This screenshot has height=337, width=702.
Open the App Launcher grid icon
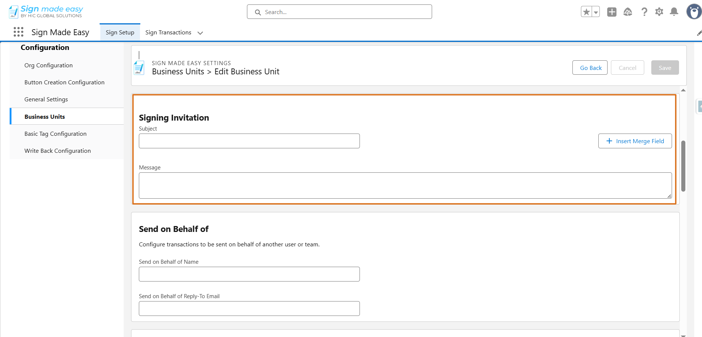point(19,32)
